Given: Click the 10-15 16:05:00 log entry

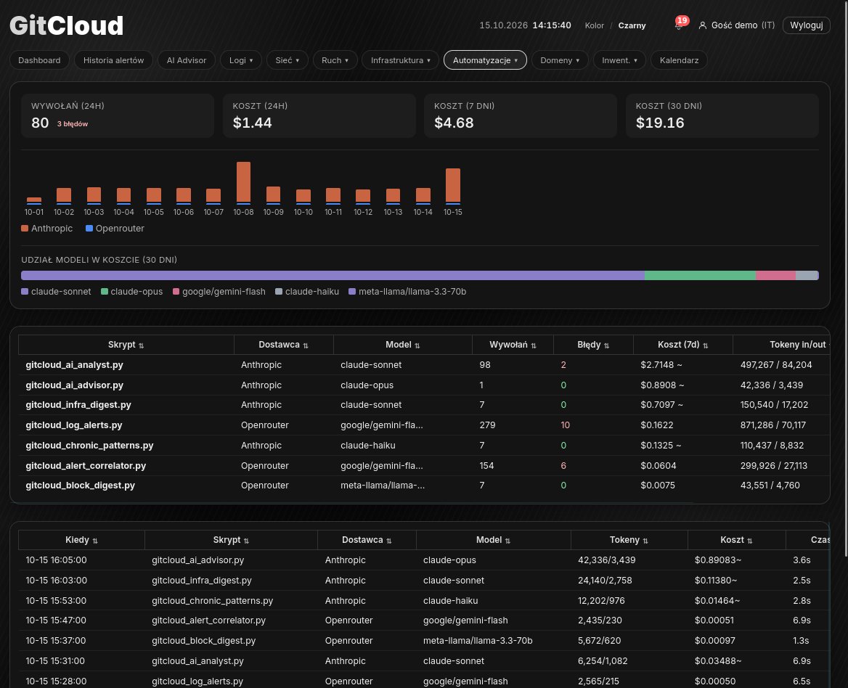Looking at the screenshot, I should pos(424,560).
